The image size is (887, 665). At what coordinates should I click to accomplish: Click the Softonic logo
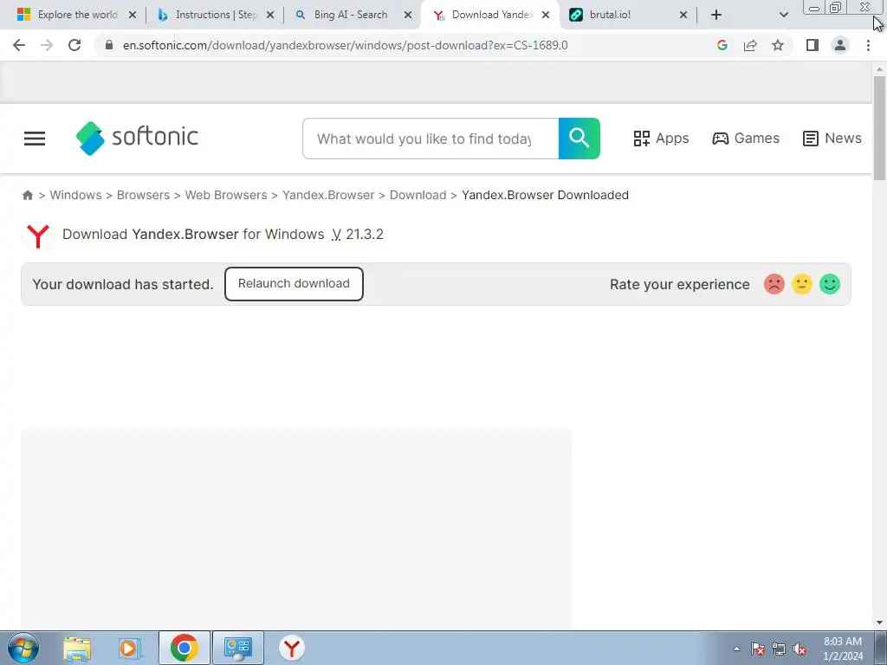pos(137,138)
